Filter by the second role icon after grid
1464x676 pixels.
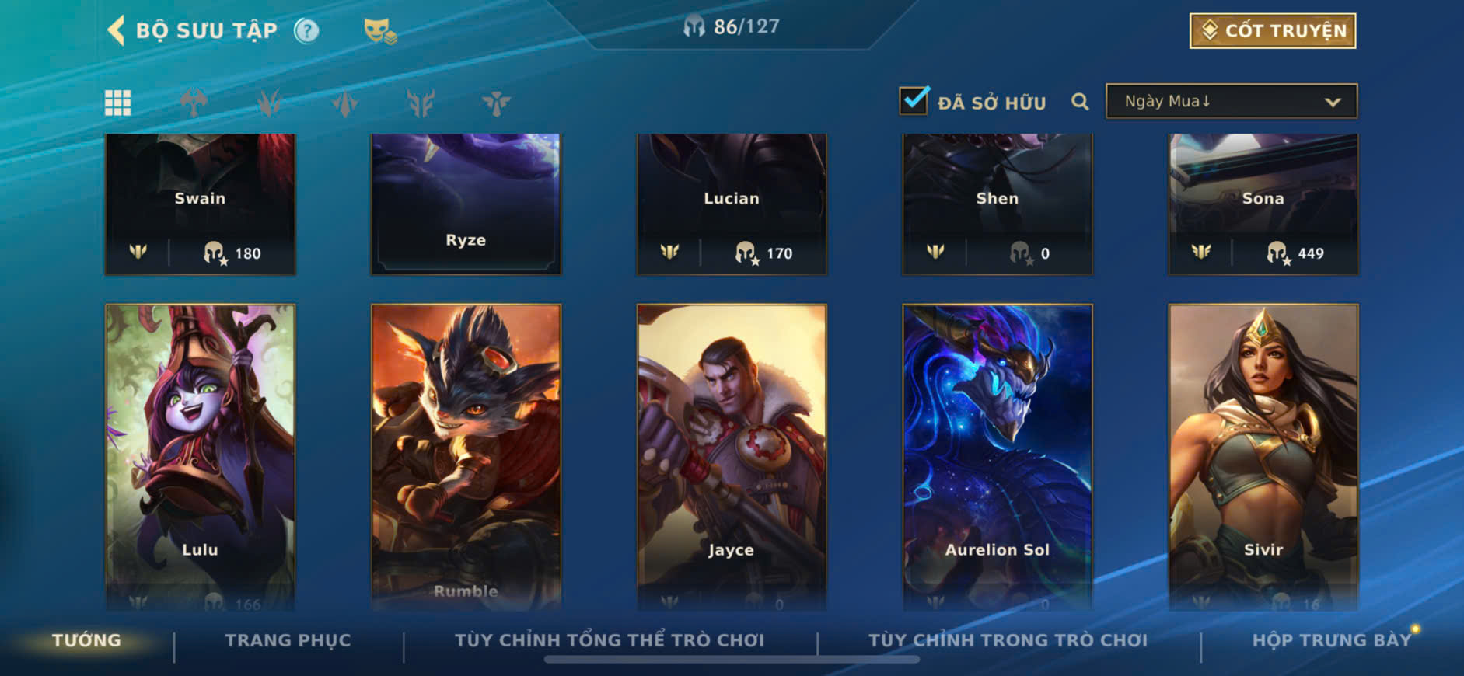click(x=269, y=103)
